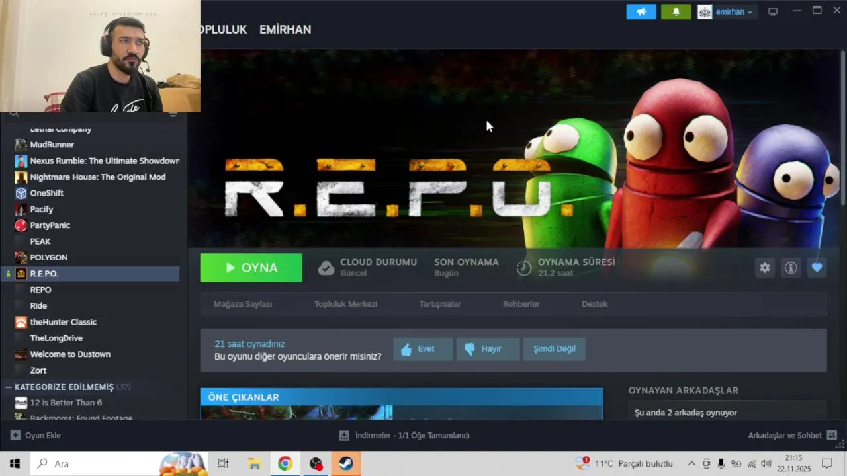Click the theHunter Classic game icon
The width and height of the screenshot is (847, 476).
tap(21, 322)
